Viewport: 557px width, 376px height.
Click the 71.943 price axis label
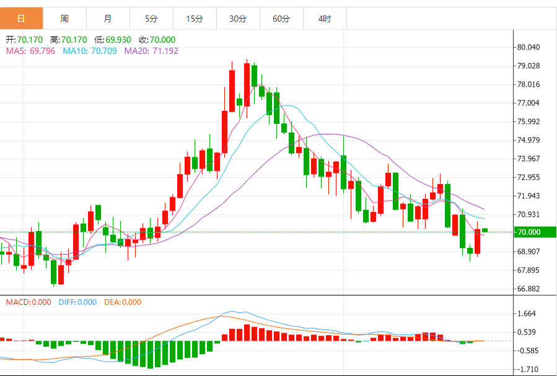528,196
